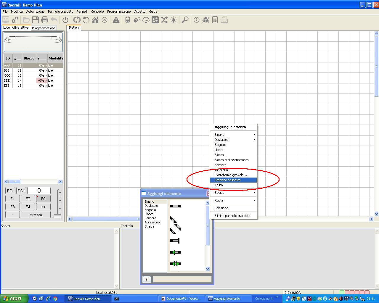Viewport: 379px width, 303px height.
Task: Expand the Binario submenu in context menu
Action: [x=233, y=135]
